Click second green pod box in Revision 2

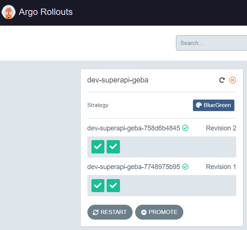pyautogui.click(x=113, y=147)
